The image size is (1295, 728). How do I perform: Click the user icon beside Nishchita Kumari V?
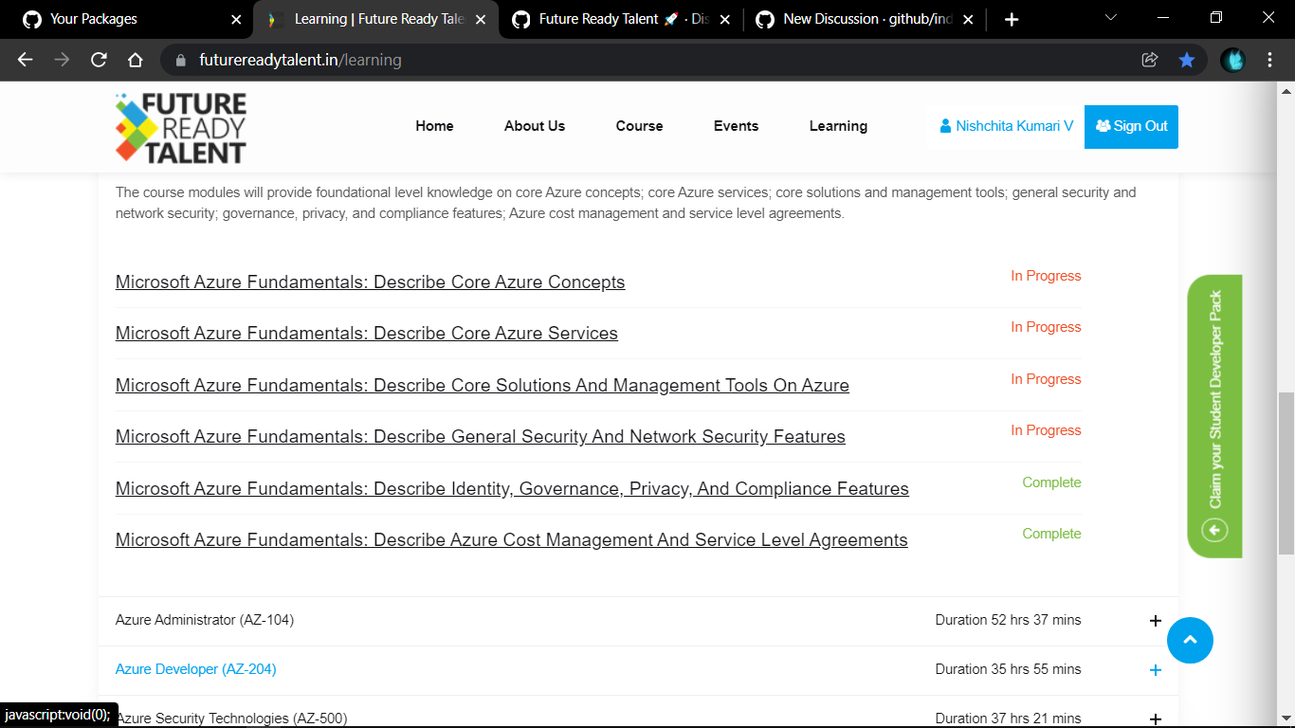[945, 126]
